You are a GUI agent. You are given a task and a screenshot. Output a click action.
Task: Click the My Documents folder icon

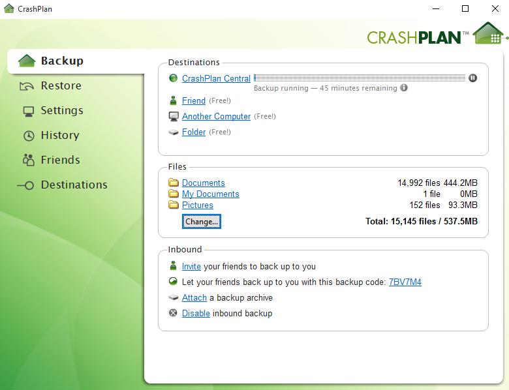pos(174,194)
